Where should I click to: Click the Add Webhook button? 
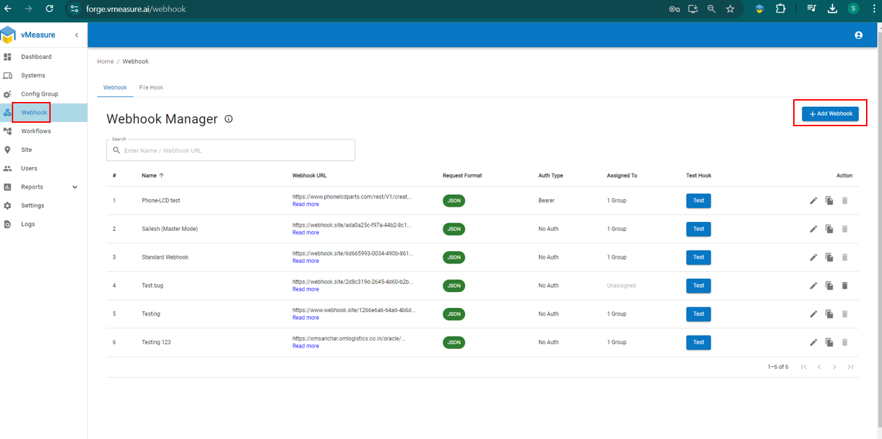pyautogui.click(x=830, y=114)
